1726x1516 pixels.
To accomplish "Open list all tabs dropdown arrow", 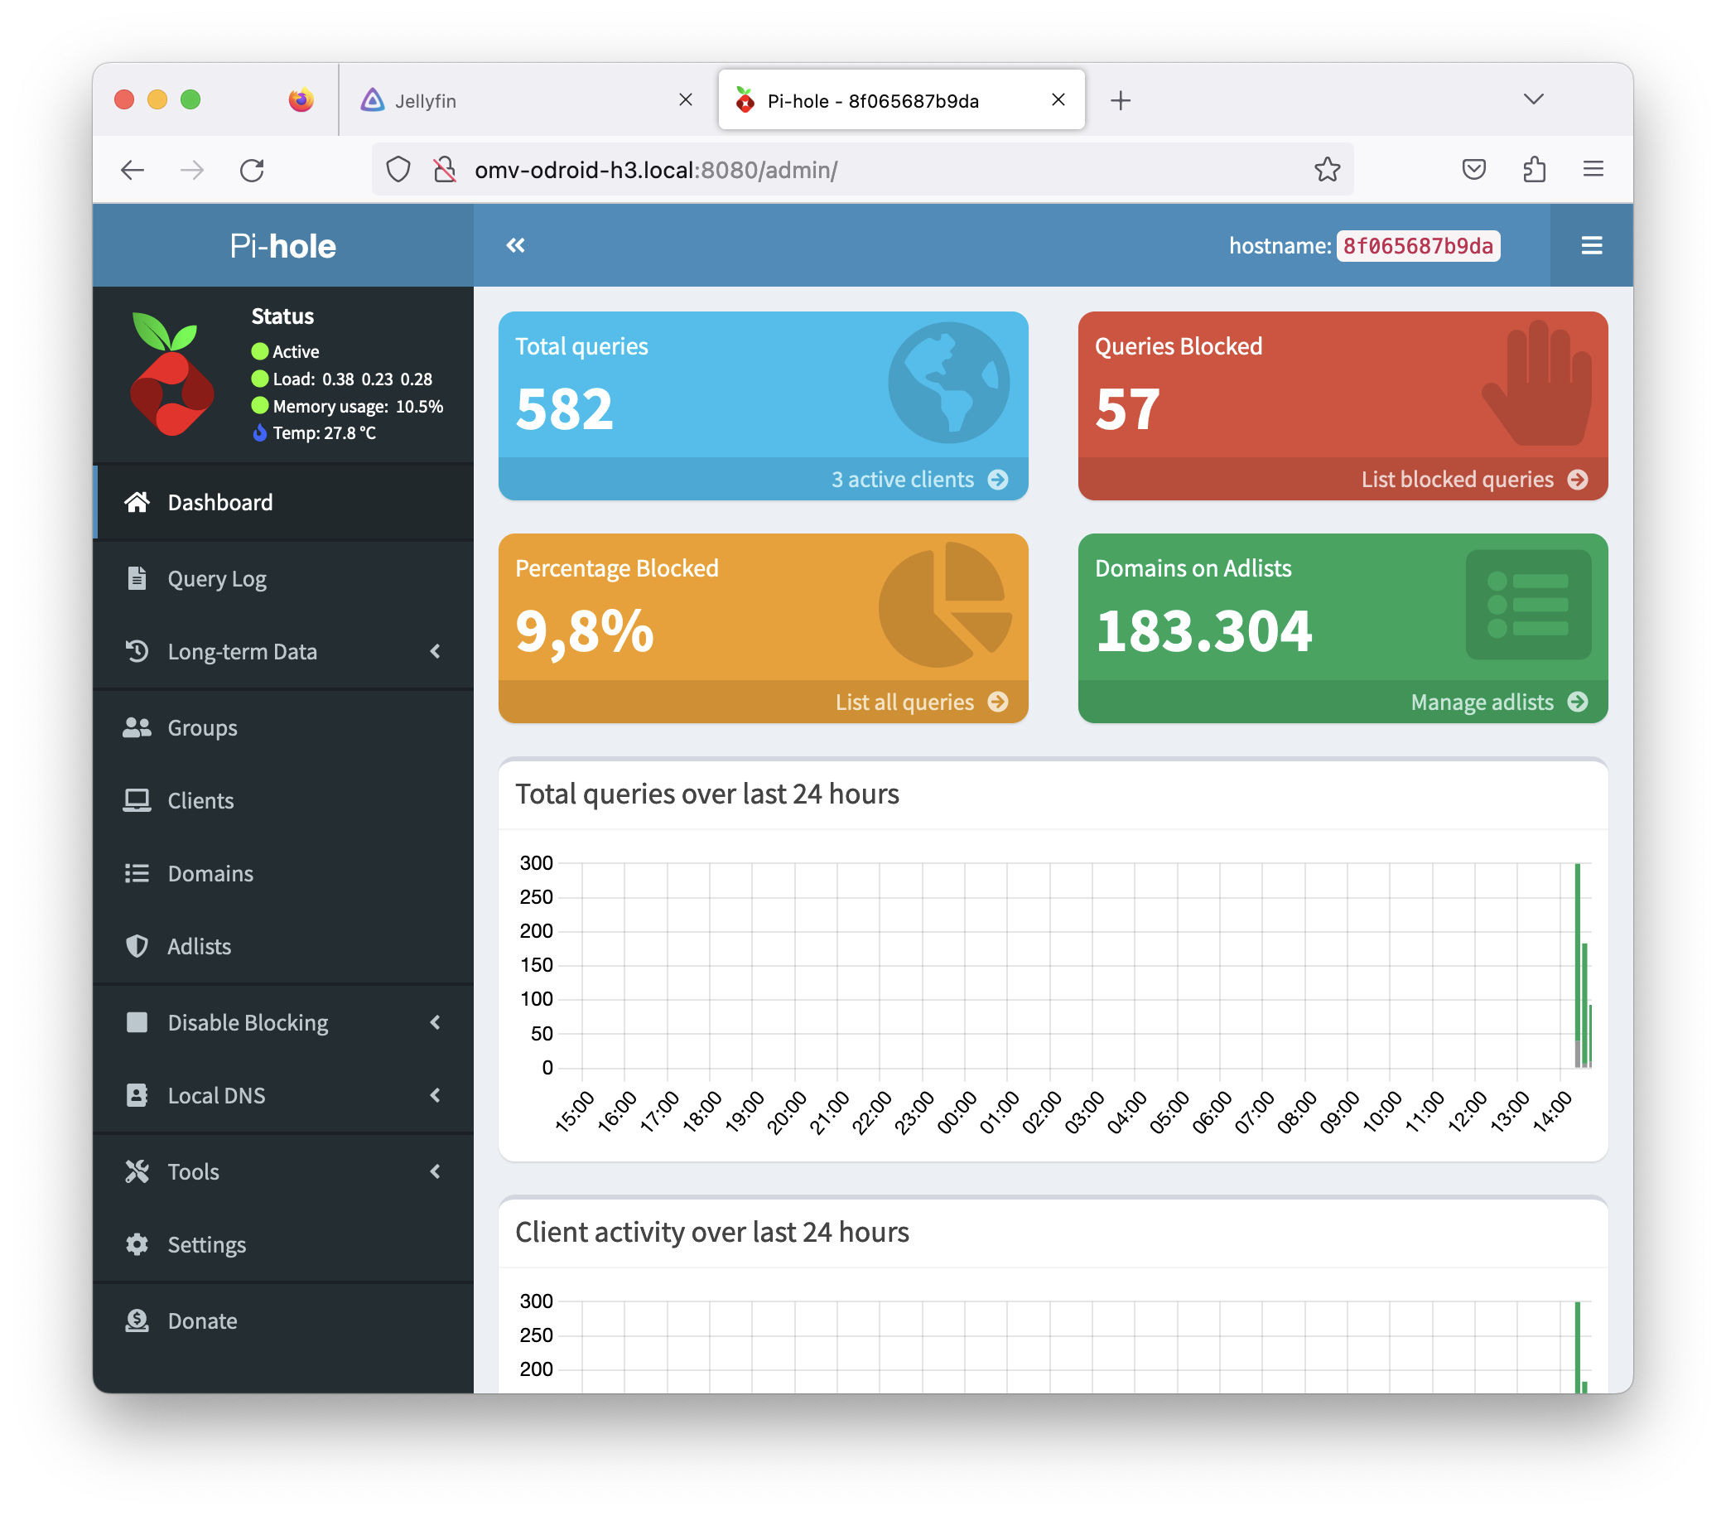I will click(1534, 99).
